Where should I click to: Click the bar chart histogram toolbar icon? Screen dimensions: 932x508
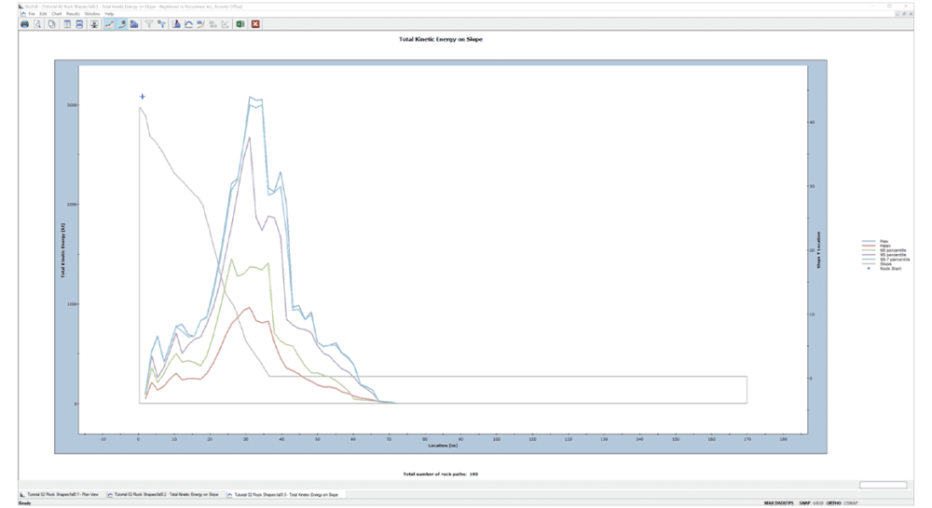(x=176, y=24)
